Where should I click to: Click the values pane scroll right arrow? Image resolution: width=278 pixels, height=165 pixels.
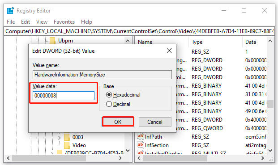pos(263,158)
